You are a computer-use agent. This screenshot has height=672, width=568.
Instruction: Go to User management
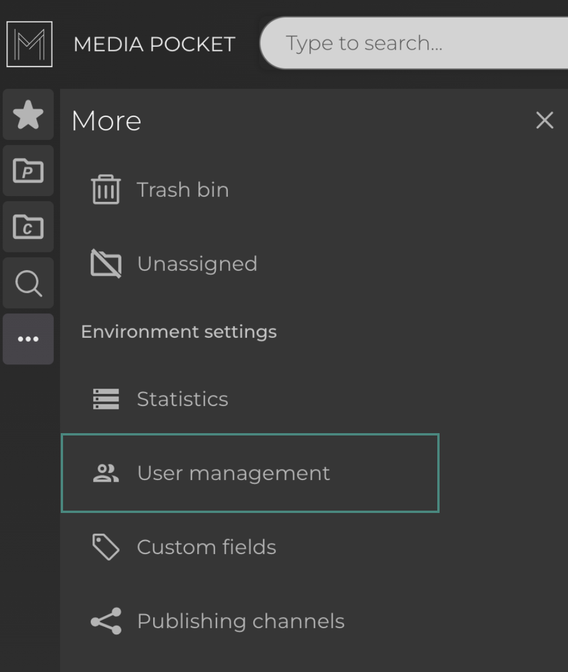233,473
